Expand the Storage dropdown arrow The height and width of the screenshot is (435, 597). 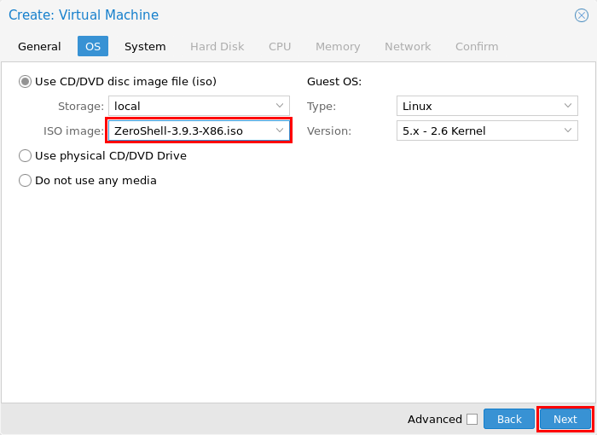(x=280, y=106)
